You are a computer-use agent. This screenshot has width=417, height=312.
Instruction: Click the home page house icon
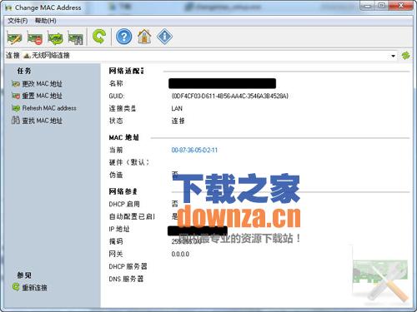144,37
